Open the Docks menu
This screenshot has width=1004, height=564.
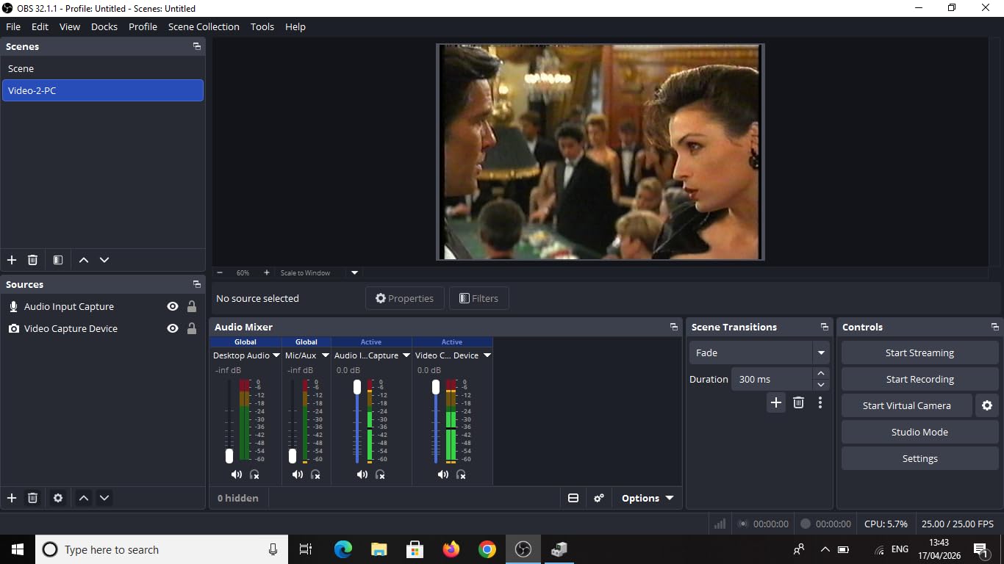tap(104, 26)
